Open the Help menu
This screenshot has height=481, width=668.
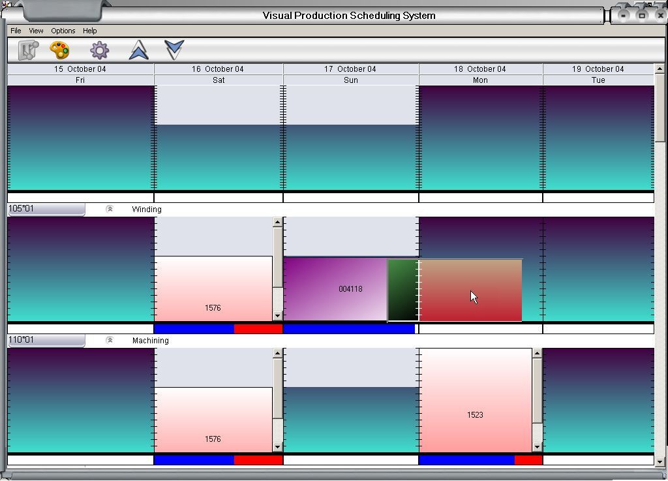point(90,31)
